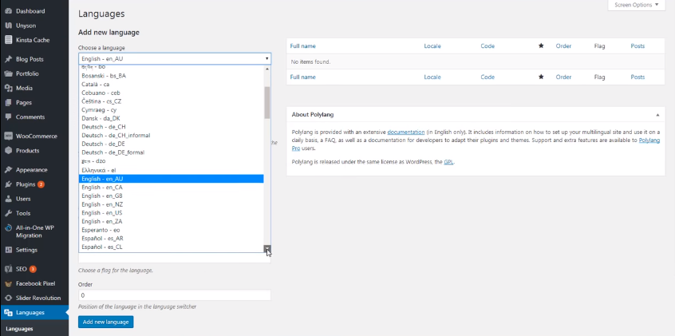Screen dimensions: 675x336
Task: Click the Portfolio folder icon
Action: [x=8, y=73]
